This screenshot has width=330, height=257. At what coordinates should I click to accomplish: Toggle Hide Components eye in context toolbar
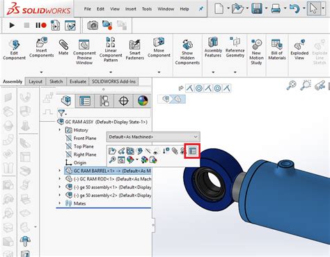pyautogui.click(x=156, y=151)
